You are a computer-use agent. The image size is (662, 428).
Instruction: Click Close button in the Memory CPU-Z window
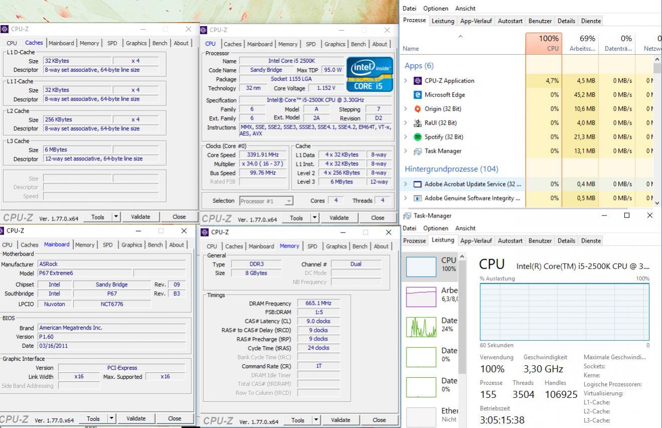click(379, 420)
